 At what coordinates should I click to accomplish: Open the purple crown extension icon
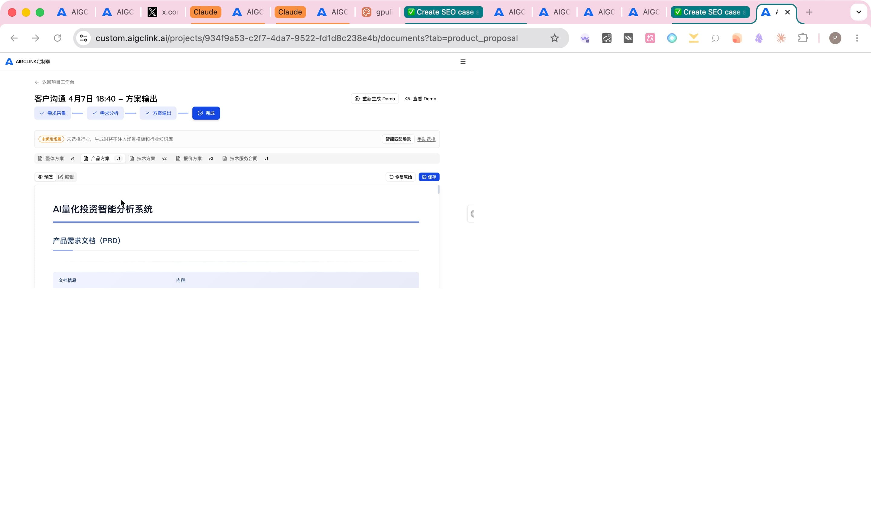pyautogui.click(x=585, y=38)
